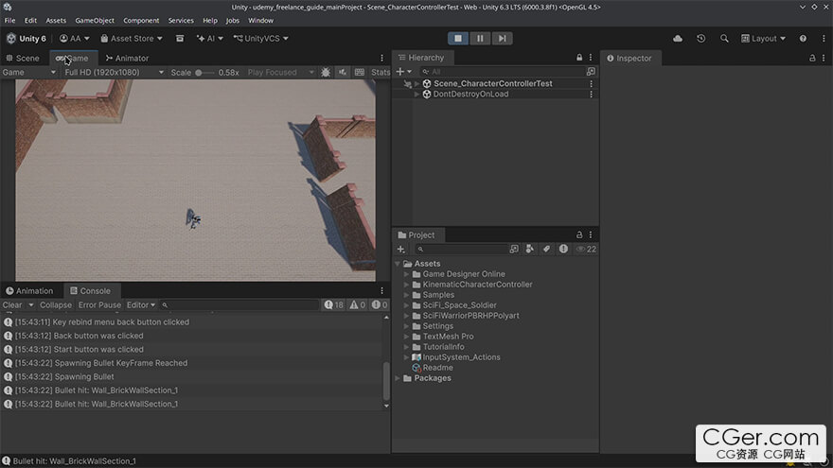Open the Unity cloud services icon
Viewport: 833px width, 468px height.
coord(678,38)
